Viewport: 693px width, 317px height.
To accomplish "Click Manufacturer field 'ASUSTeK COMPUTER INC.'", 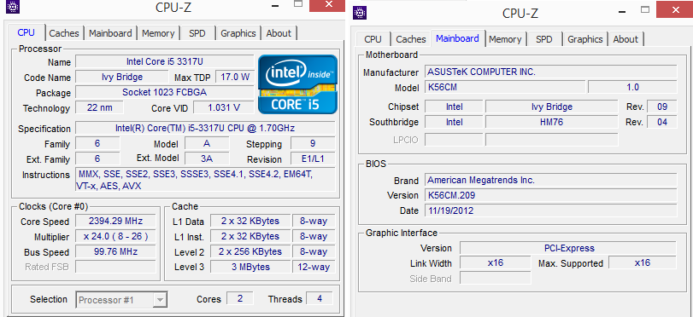I will tap(551, 72).
